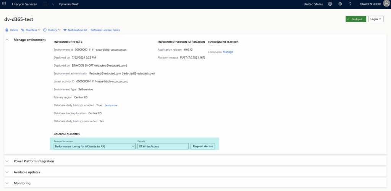This screenshot has height=191, width=391.
Task: Open Software License Terms
Action: click(105, 30)
